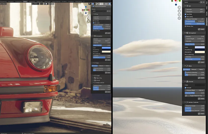The height and width of the screenshot is (134, 208).
Task: Collapse Atmosphere section in left panel
Action: (x=93, y=36)
